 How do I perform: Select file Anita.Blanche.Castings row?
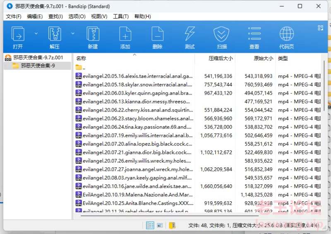click(198, 203)
